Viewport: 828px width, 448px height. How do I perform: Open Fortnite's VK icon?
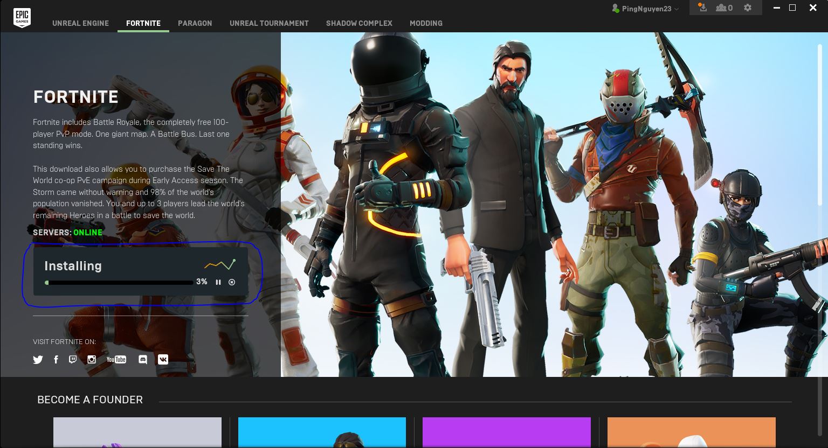[163, 359]
